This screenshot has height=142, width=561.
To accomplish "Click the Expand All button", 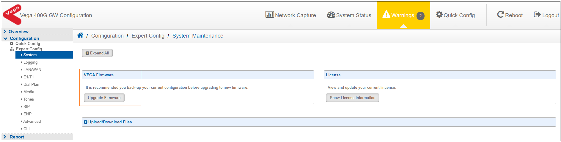I will point(97,53).
